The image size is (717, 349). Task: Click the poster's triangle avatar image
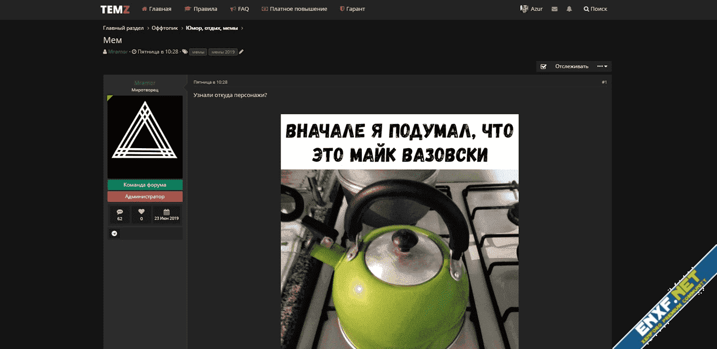coord(145,137)
